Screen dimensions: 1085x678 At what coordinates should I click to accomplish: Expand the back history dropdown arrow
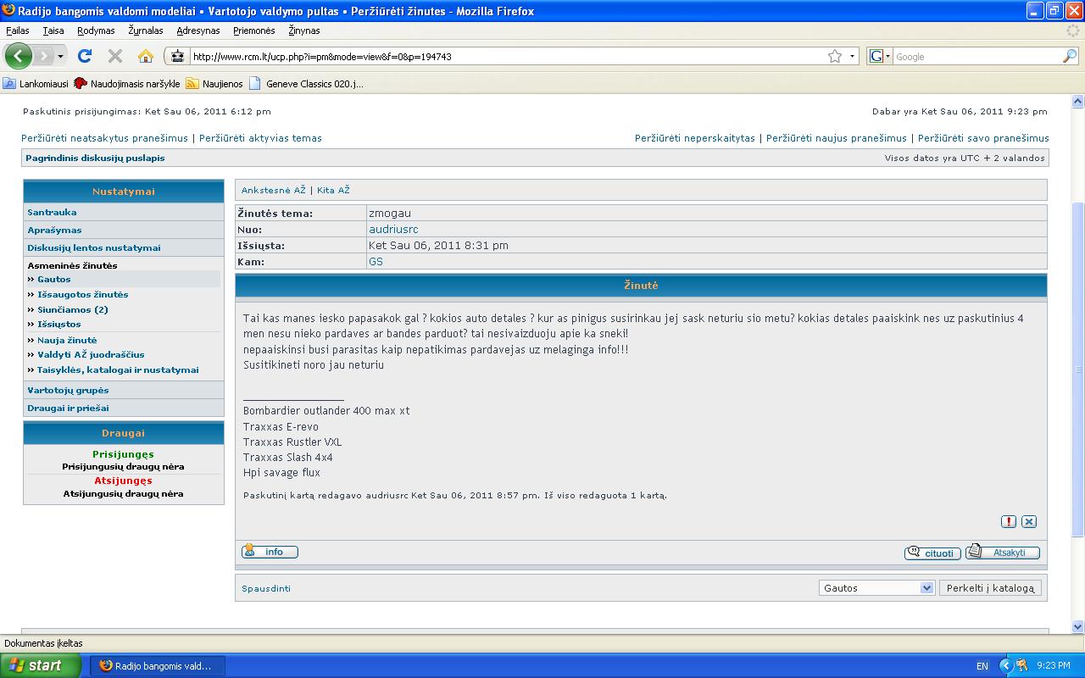pos(60,57)
